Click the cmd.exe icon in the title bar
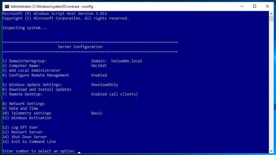276x155 pixels. coord(6,6)
